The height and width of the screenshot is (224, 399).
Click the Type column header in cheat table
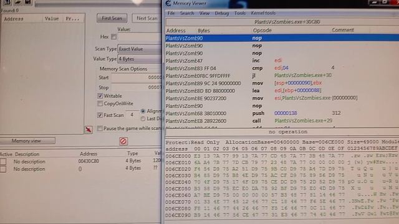click(133, 154)
